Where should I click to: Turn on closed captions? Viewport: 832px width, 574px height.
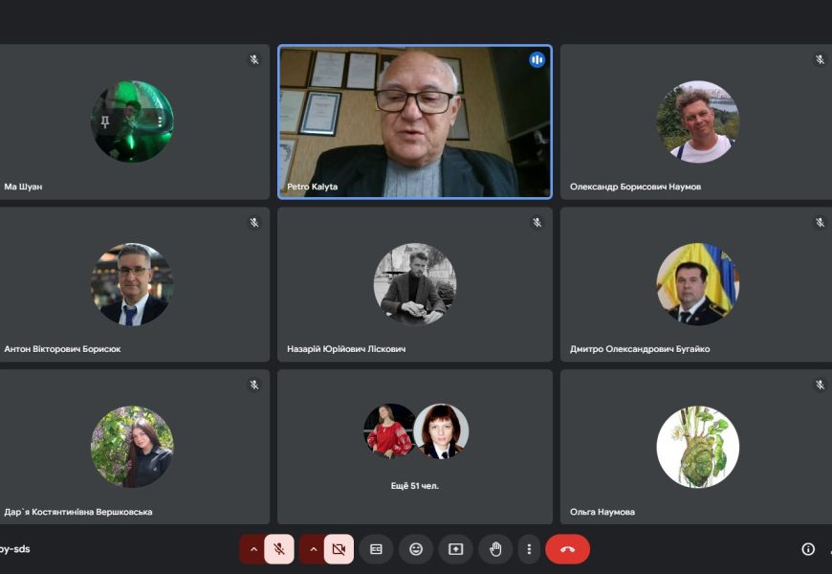point(376,549)
